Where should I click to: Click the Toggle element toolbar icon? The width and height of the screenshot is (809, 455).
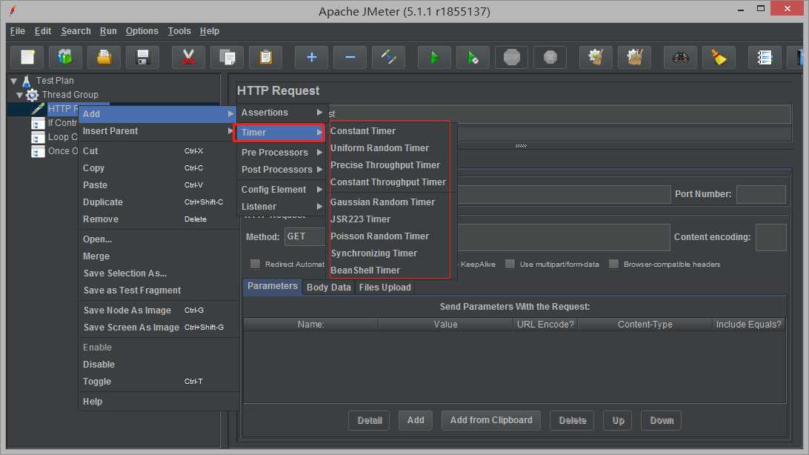tap(388, 57)
